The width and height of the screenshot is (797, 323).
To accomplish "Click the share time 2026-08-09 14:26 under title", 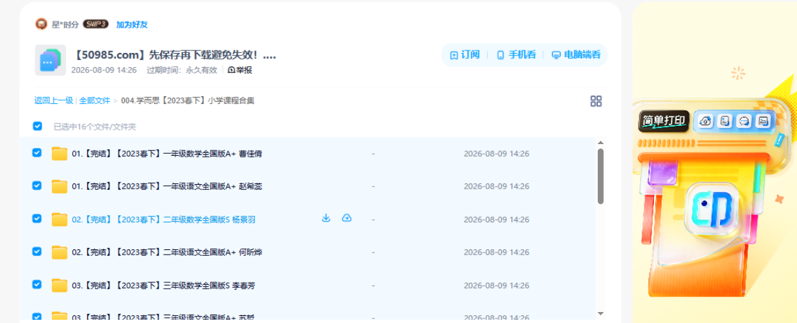I will pos(104,70).
